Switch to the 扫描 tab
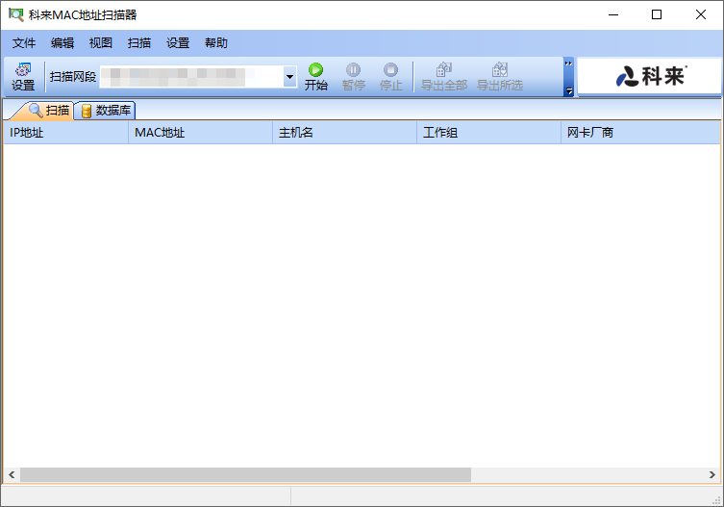 coord(46,111)
